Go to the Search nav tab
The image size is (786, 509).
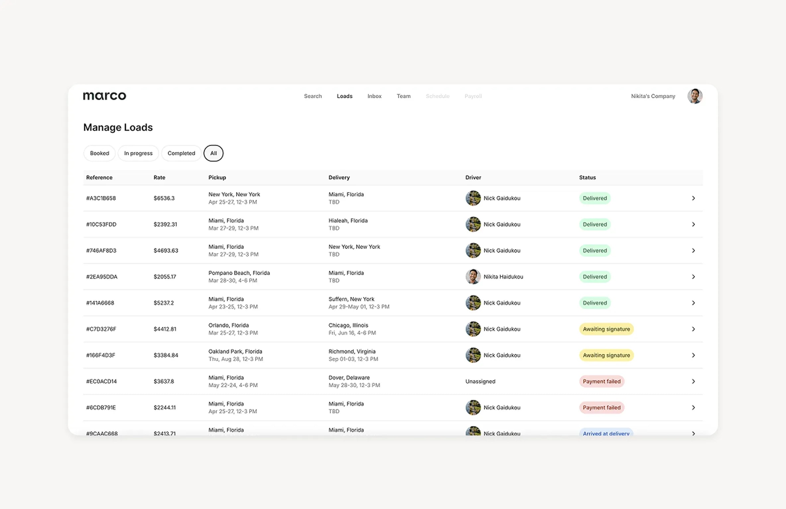coord(313,96)
